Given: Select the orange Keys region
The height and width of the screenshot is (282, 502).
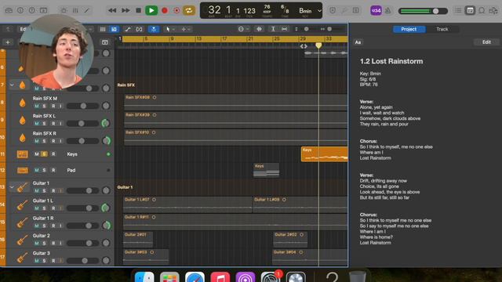Looking at the screenshot, I should tap(324, 154).
